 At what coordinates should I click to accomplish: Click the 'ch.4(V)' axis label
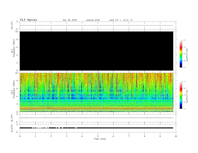coord(12,128)
